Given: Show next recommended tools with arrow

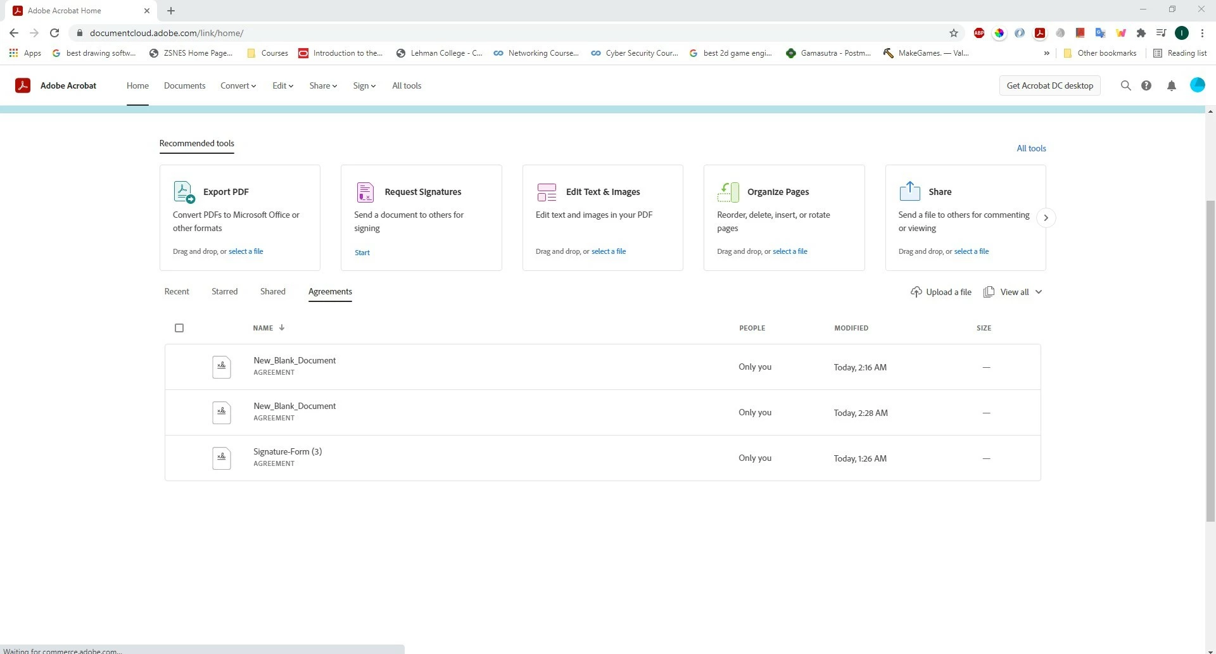Looking at the screenshot, I should (1046, 218).
